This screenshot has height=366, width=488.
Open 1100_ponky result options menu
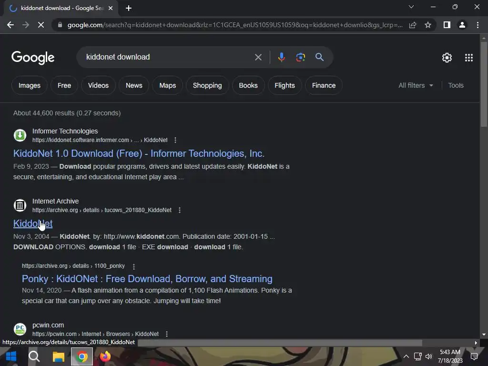[x=134, y=266]
